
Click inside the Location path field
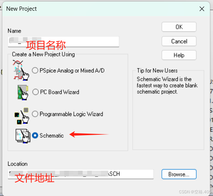click(81, 174)
